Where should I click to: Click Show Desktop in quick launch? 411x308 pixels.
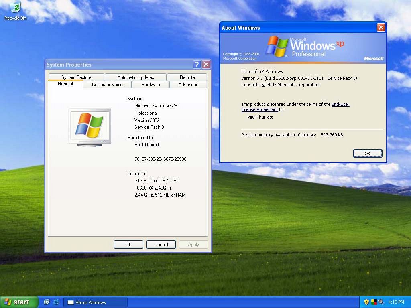point(46,302)
